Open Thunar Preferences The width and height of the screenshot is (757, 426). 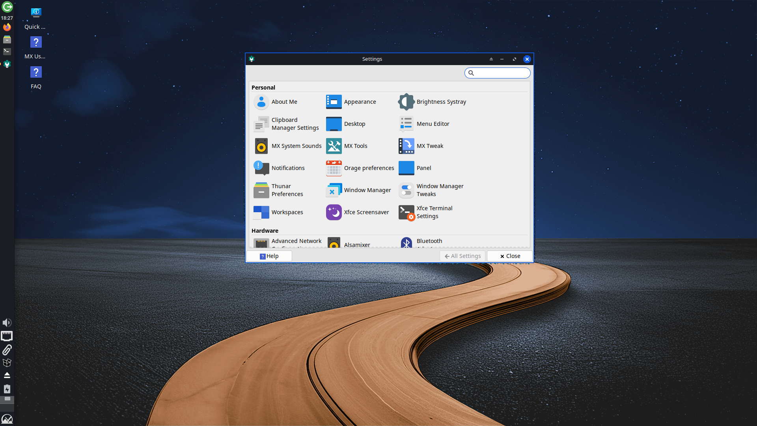[278, 190]
